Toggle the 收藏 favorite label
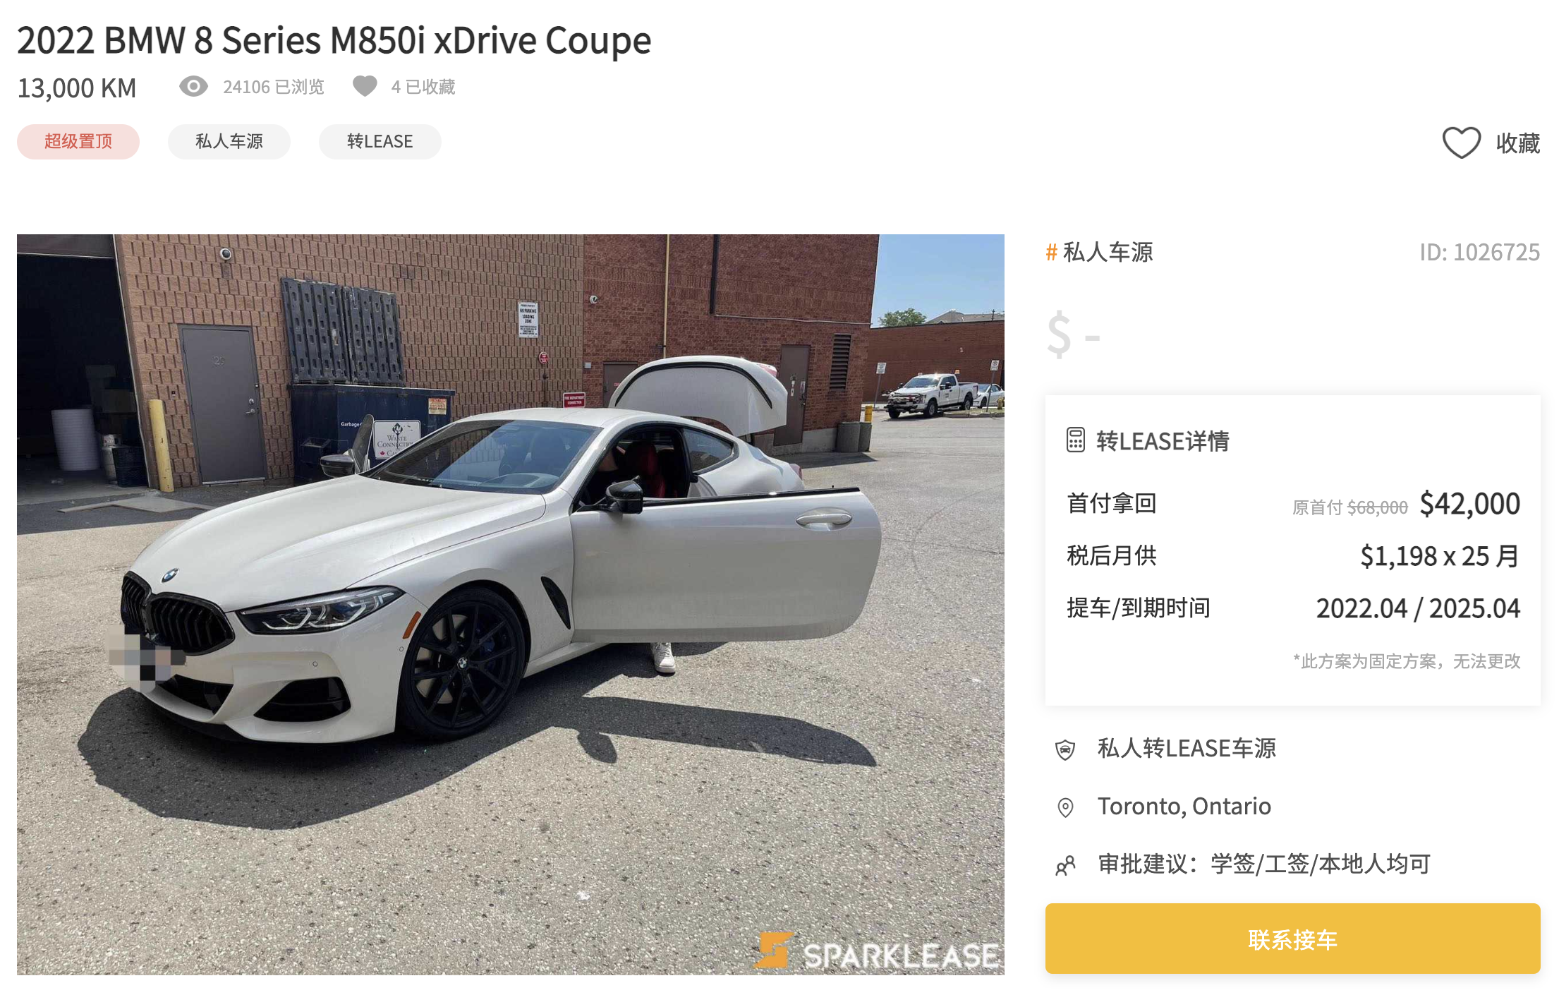Screen dimensions: 1559x995 (1518, 143)
